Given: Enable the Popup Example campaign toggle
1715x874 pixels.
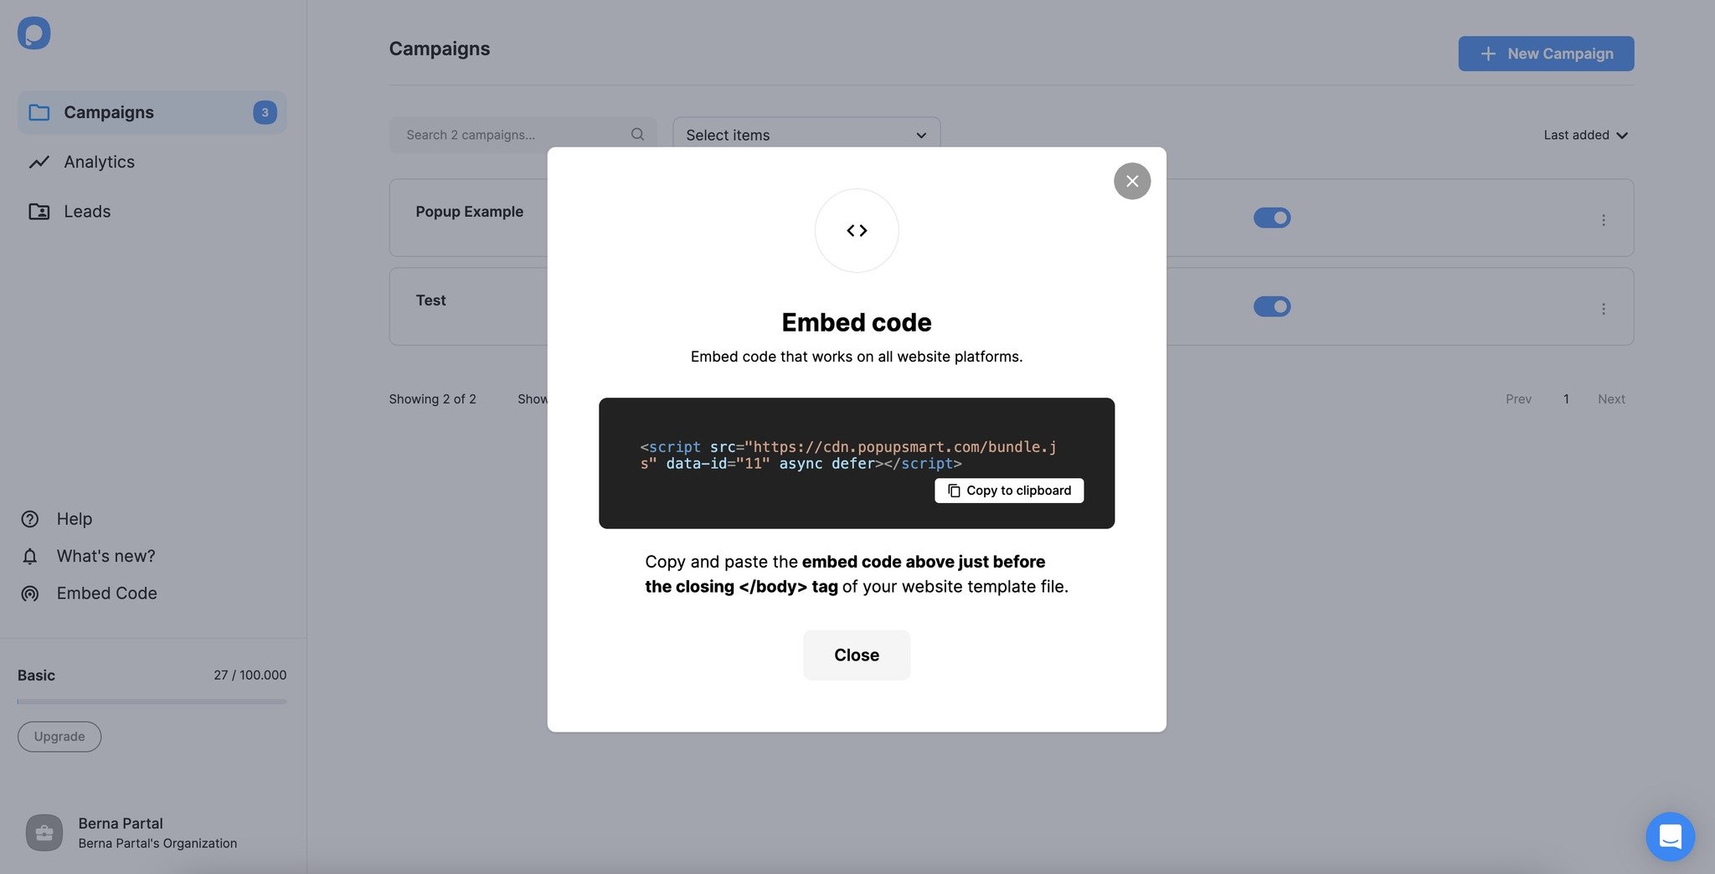Looking at the screenshot, I should click(1272, 218).
